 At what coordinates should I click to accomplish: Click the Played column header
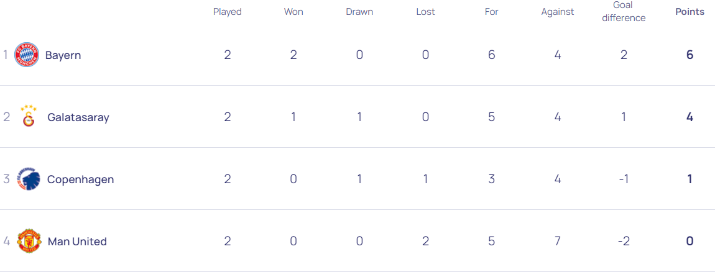(x=227, y=12)
